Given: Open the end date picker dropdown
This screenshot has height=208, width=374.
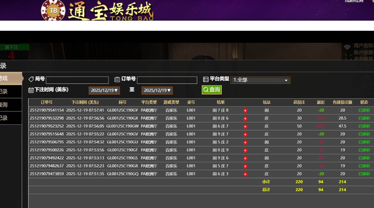Looking at the screenshot, I should point(157,91).
